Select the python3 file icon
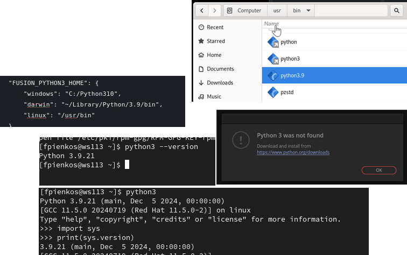This screenshot has height=255, width=407. tap(273, 59)
